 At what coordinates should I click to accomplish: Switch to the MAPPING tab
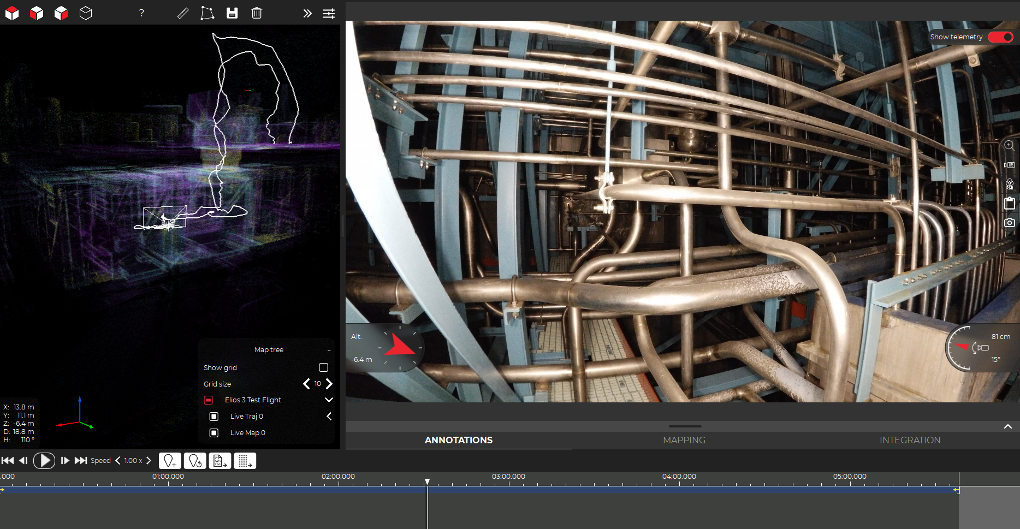click(x=684, y=440)
